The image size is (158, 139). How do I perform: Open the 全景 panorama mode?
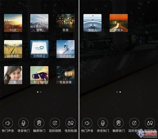tap(39, 23)
